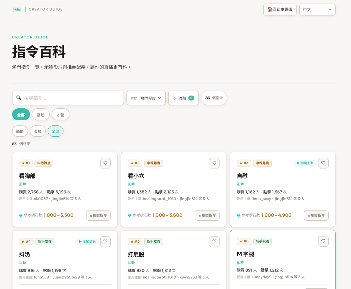Copy the command on card #1 via 複製指令
Screen dimensions: 351x289
(x=98, y=215)
